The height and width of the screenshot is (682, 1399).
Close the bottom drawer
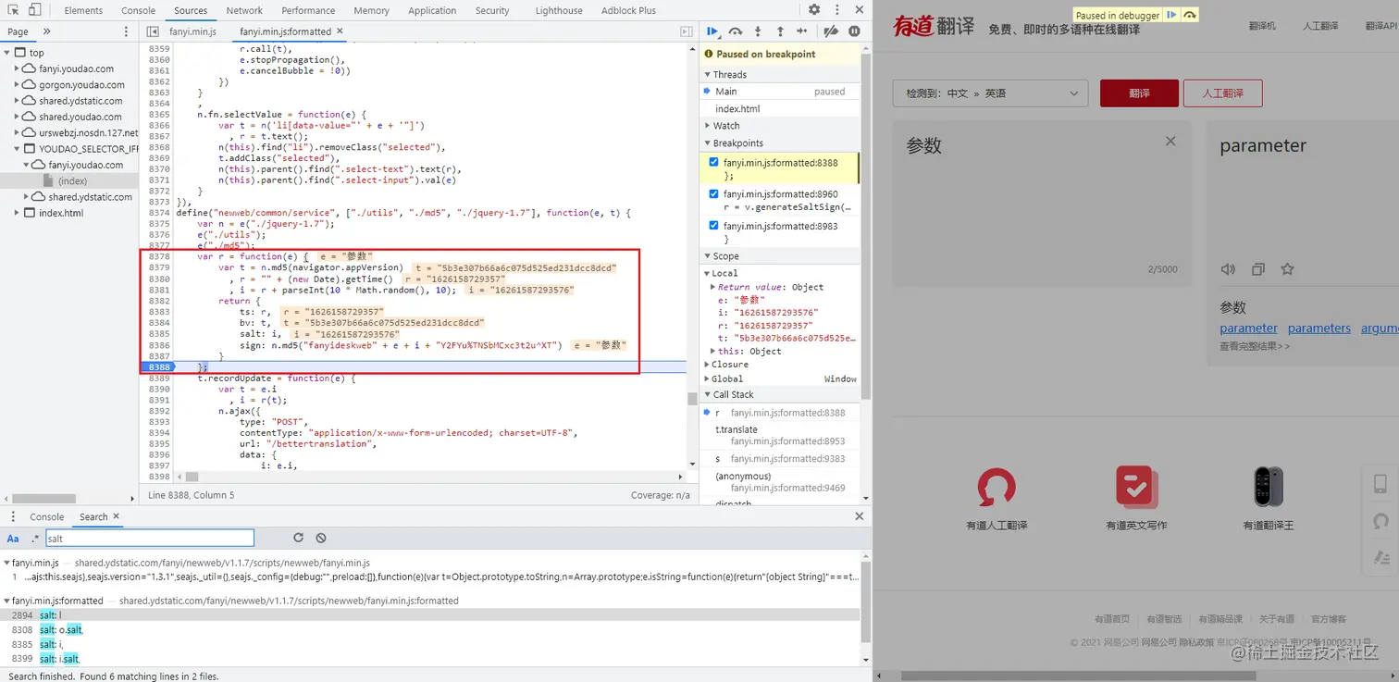(x=859, y=516)
